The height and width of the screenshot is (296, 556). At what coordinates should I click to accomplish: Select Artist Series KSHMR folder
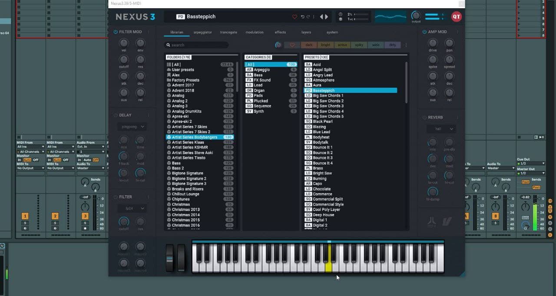pos(200,147)
